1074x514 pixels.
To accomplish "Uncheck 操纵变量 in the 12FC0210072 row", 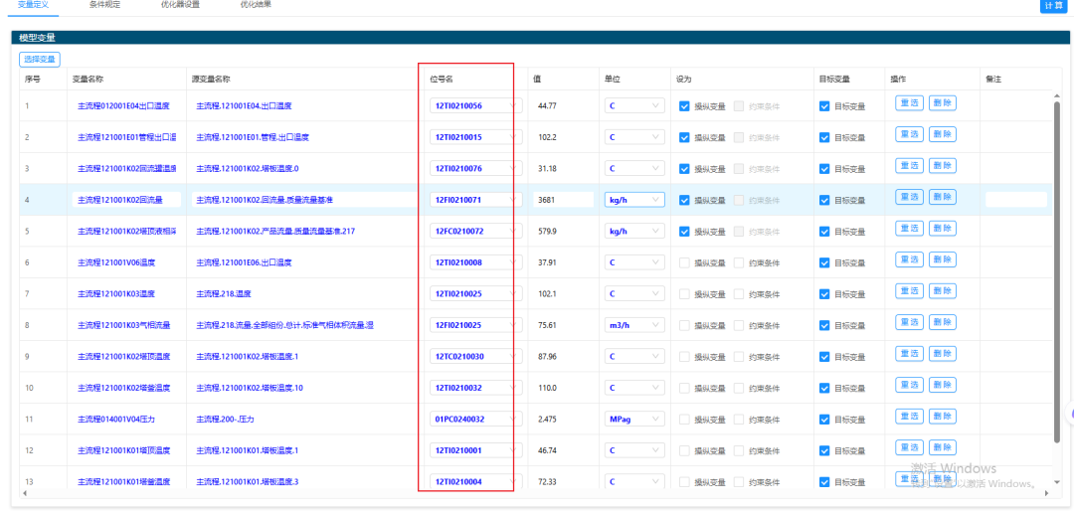I will pyautogui.click(x=683, y=232).
